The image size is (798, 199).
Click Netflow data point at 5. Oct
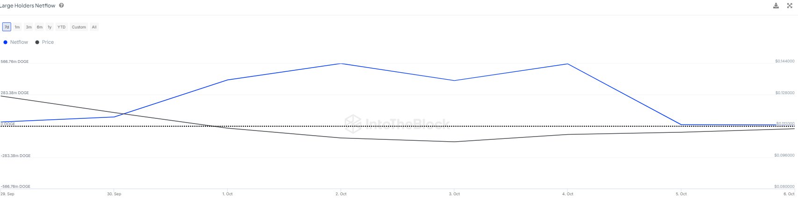click(x=682, y=125)
